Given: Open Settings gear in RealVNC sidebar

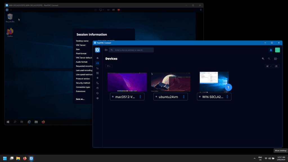Looking at the screenshot, I should click(x=98, y=98).
